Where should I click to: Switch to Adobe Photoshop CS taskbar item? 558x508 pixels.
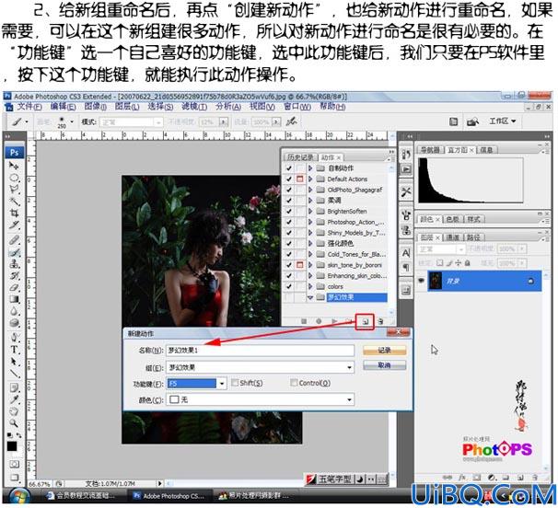pyautogui.click(x=169, y=495)
